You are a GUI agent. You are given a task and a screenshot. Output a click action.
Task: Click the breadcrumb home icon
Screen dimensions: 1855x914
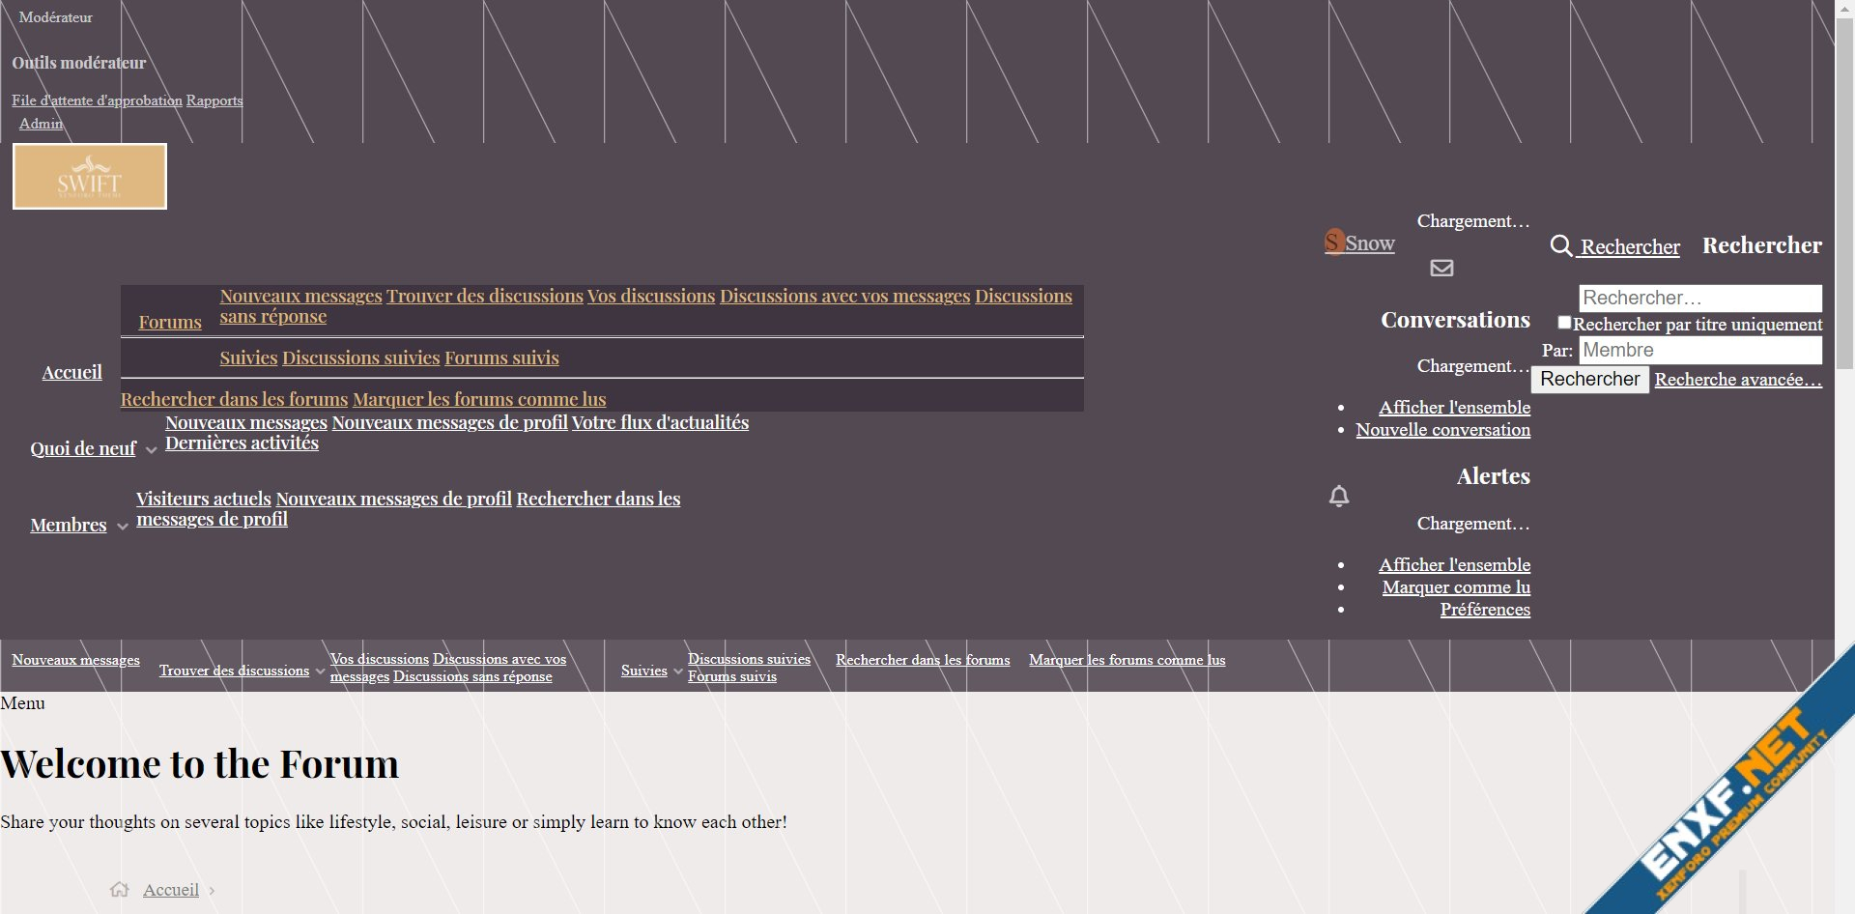pyautogui.click(x=120, y=890)
